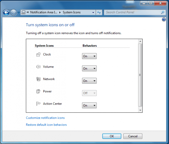Click the Power battery icon
The width and height of the screenshot is (169, 144).
[x=38, y=91]
